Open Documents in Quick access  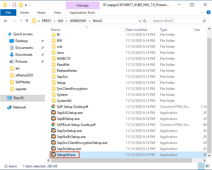tap(24, 48)
